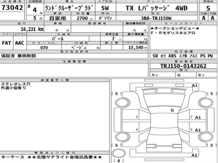This screenshot has height=163, width=218.
Task: Click the registration month 5 月
Action: 38,18
